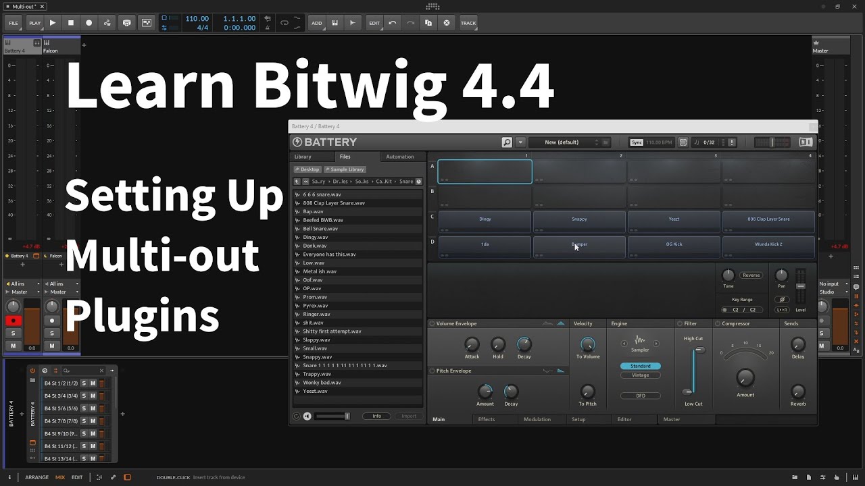This screenshot has height=486, width=865.
Task: Open the ADD menu
Action: point(316,23)
